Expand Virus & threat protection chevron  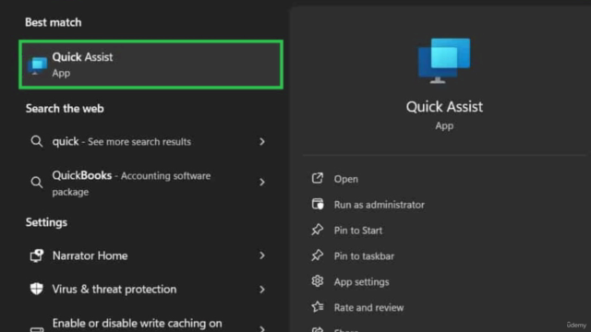(262, 290)
